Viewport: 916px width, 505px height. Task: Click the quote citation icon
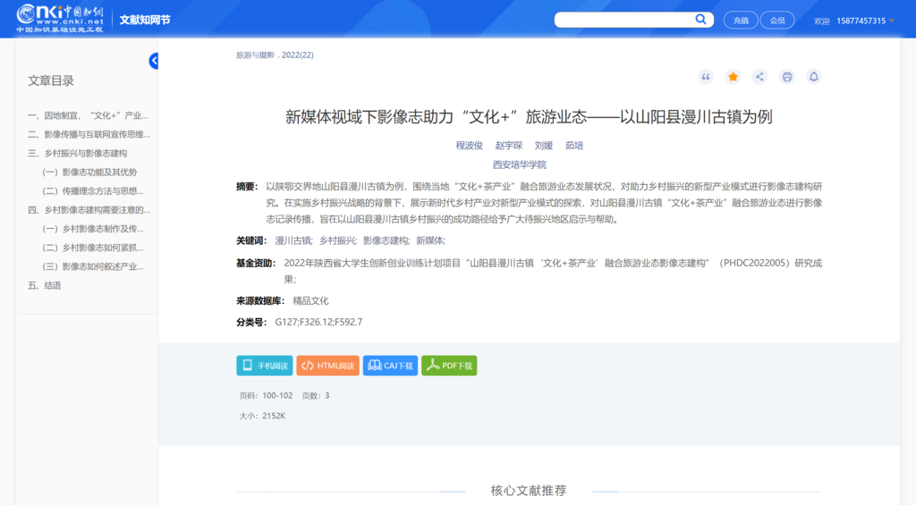tap(706, 77)
